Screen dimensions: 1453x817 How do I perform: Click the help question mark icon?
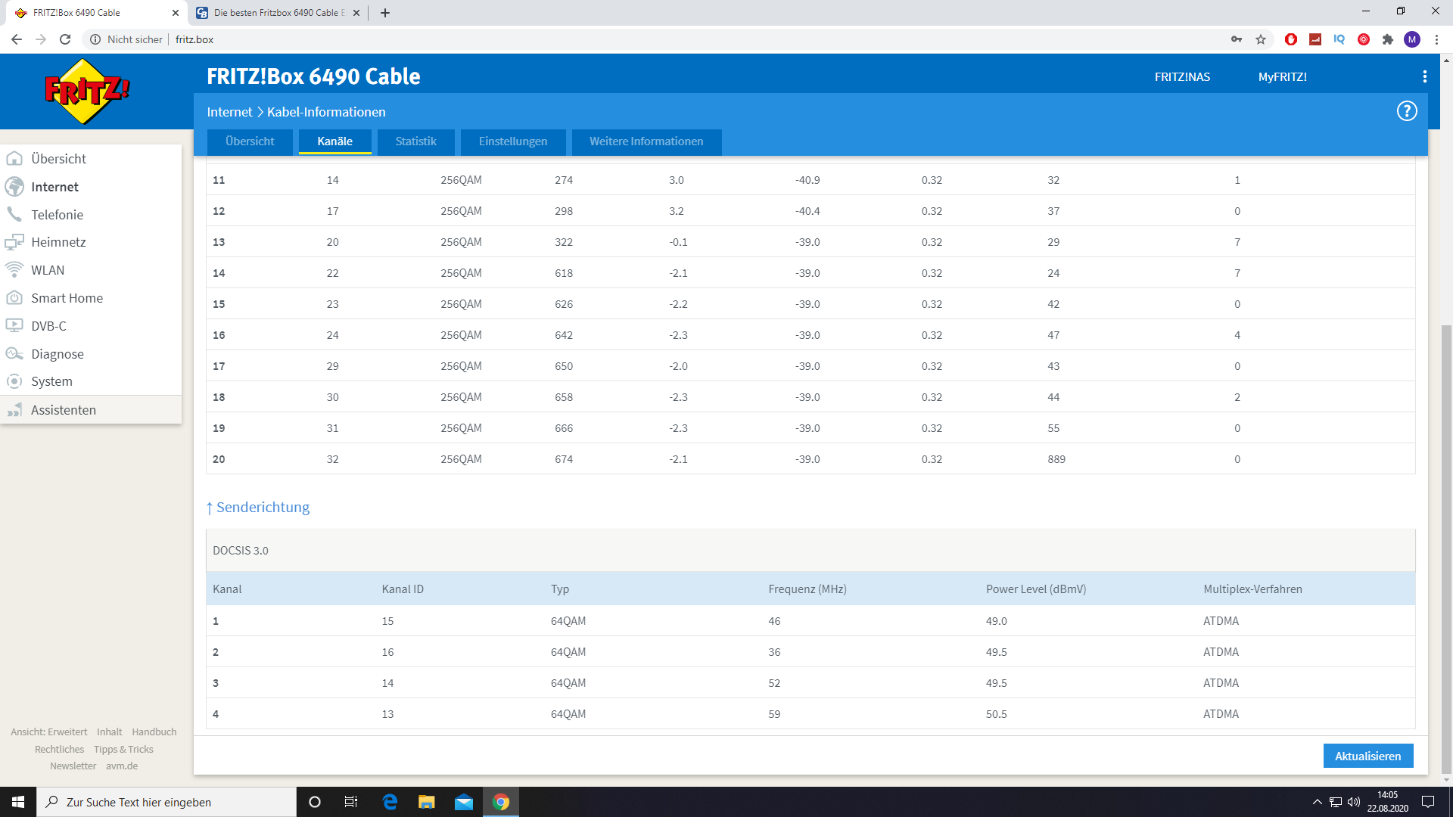(1406, 111)
